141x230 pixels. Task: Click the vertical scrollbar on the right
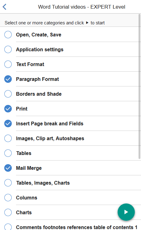tap(139, 86)
